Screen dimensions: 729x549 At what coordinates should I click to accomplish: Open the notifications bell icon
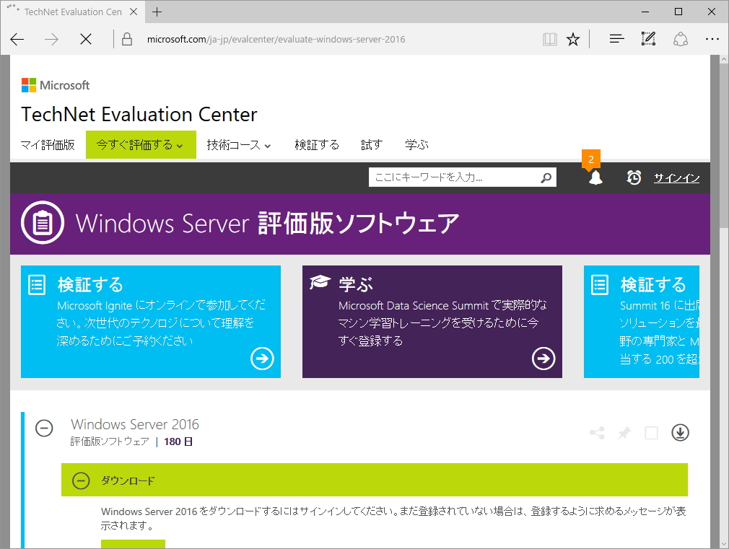coord(595,177)
